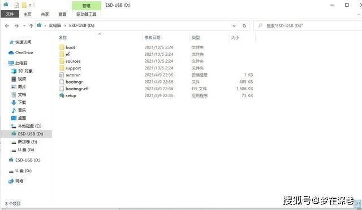Expand the ribbon with the chevron

tap(359, 14)
